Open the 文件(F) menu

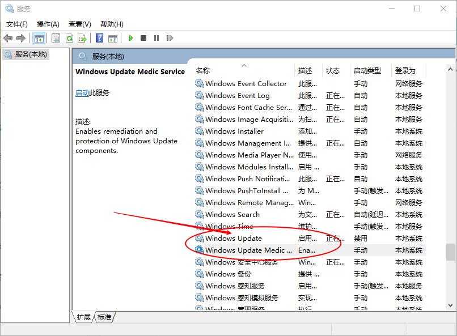coord(17,24)
